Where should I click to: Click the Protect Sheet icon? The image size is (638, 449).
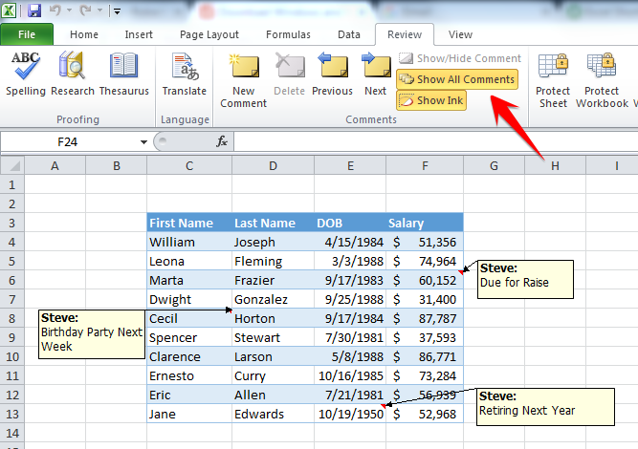click(553, 80)
